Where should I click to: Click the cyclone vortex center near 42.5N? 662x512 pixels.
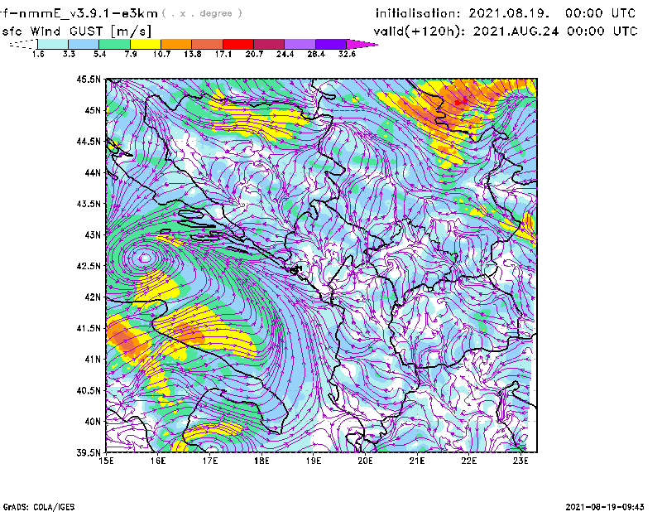point(146,258)
